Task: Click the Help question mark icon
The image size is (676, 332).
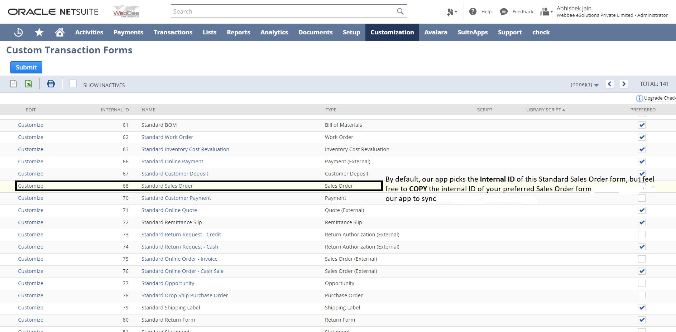Action: tap(473, 11)
